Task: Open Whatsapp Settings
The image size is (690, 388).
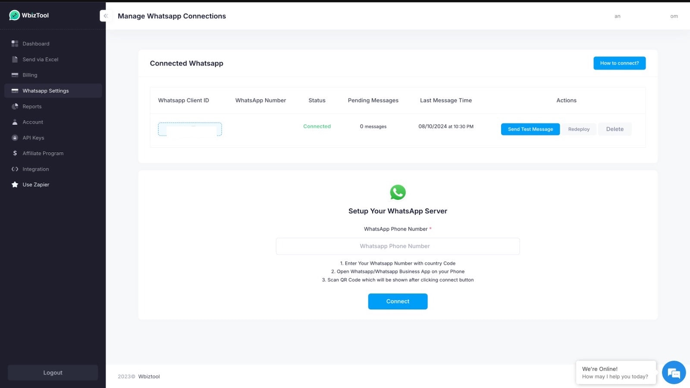Action: click(46, 91)
